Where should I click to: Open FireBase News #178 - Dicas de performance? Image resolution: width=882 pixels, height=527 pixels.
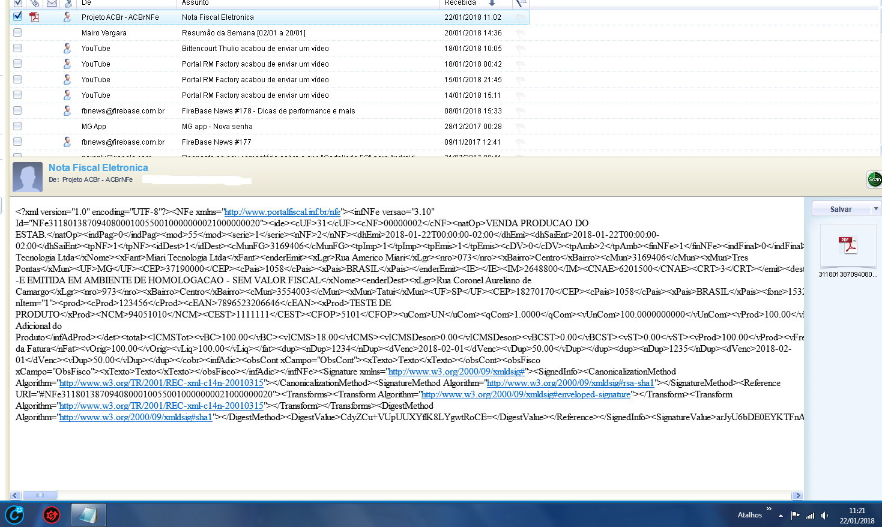pos(268,111)
